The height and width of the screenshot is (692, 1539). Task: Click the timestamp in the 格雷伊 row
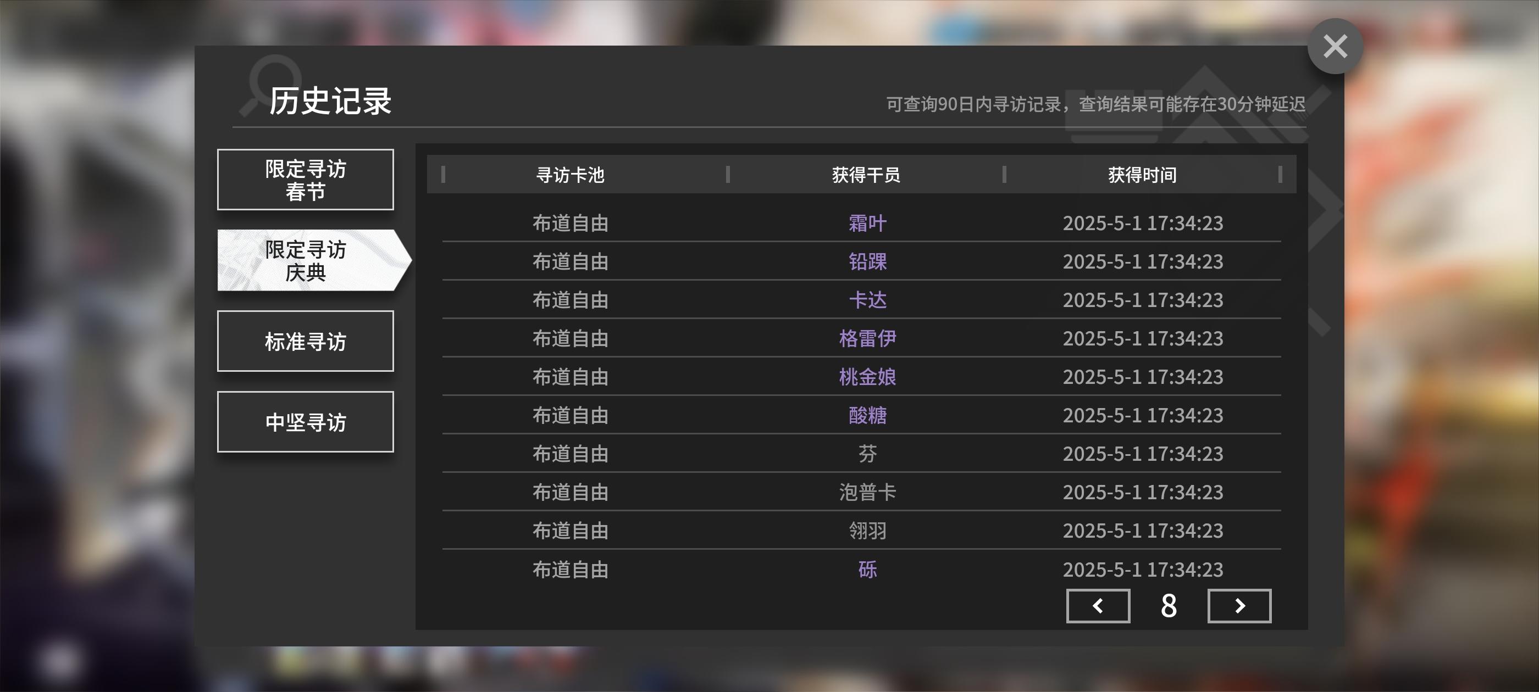click(x=1142, y=338)
